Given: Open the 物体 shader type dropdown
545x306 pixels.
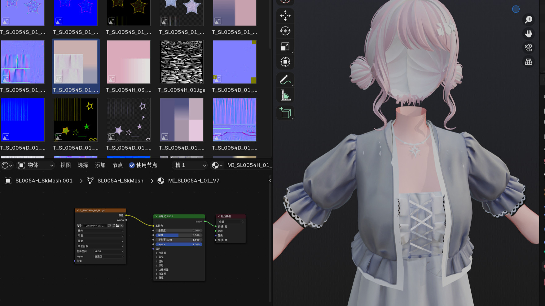Looking at the screenshot, I should (36, 165).
